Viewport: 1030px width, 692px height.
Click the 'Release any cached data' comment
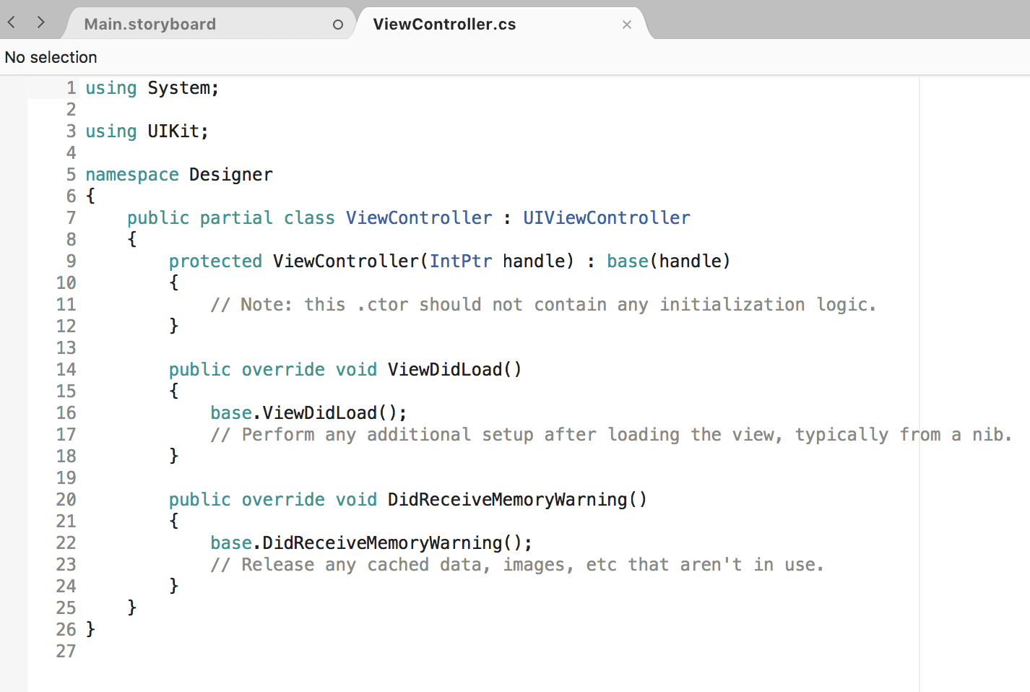click(x=517, y=565)
